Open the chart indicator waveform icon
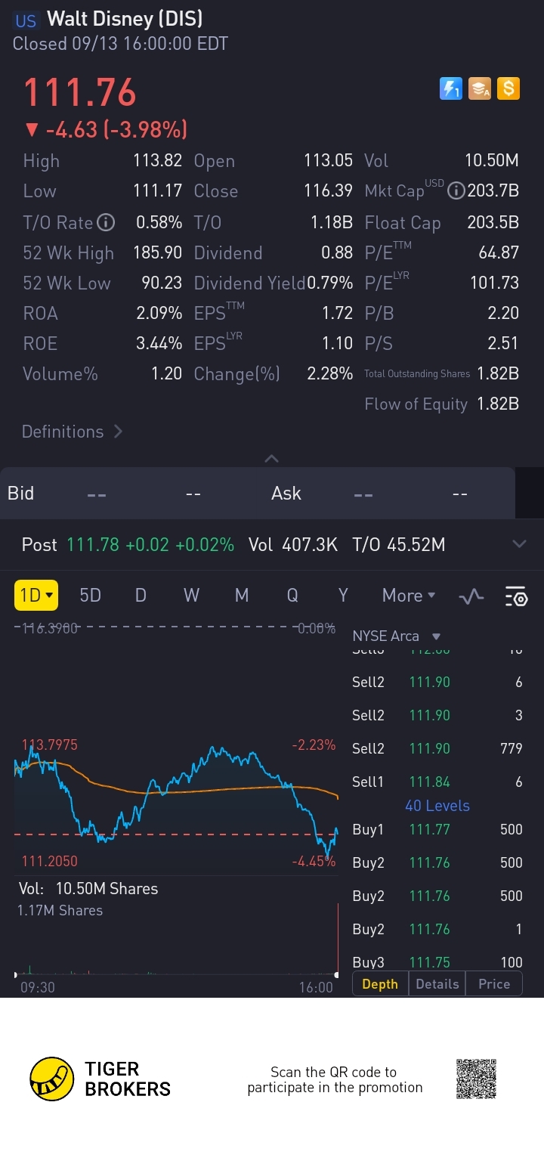 click(x=471, y=596)
